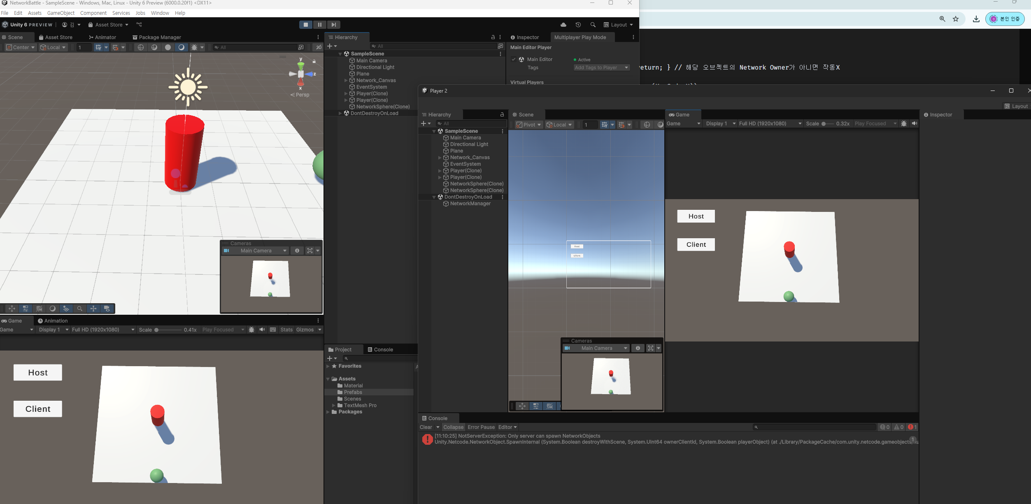The image size is (1031, 504).
Task: Mute audio in the Game view toolbar
Action: tap(262, 330)
